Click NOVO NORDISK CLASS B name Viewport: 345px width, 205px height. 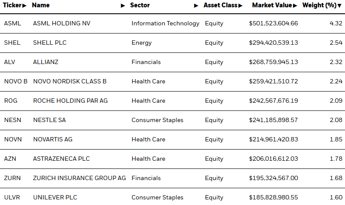click(x=70, y=81)
